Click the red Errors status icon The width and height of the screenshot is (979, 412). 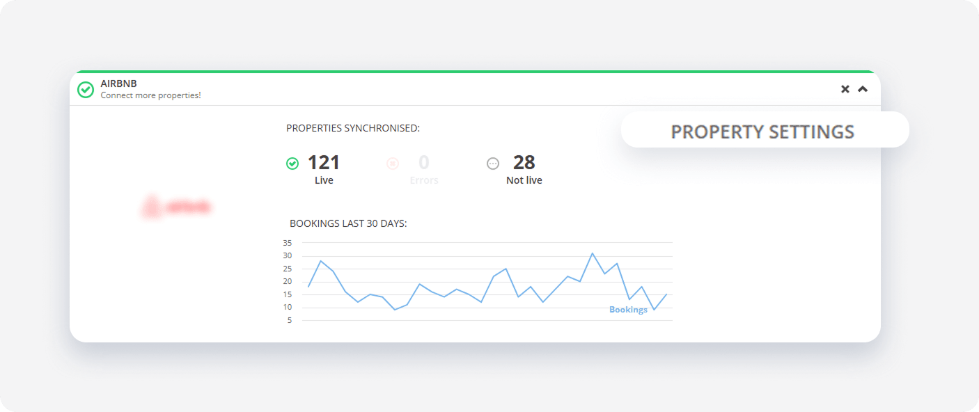click(393, 164)
